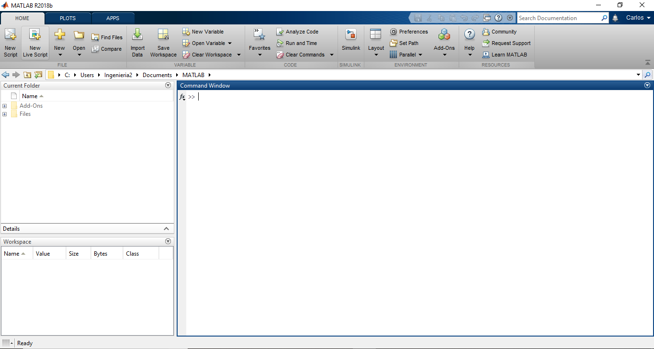654x349 pixels.
Task: Switch to the HOME tab
Action: pyautogui.click(x=23, y=18)
